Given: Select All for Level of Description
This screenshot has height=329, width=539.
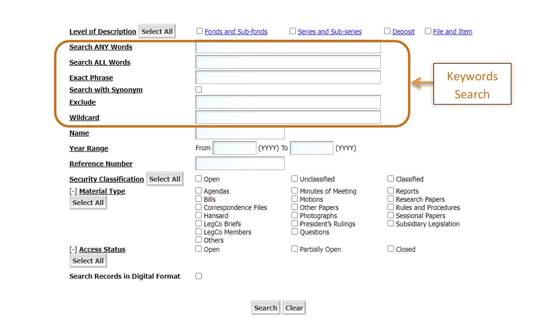Looking at the screenshot, I should coord(157,31).
